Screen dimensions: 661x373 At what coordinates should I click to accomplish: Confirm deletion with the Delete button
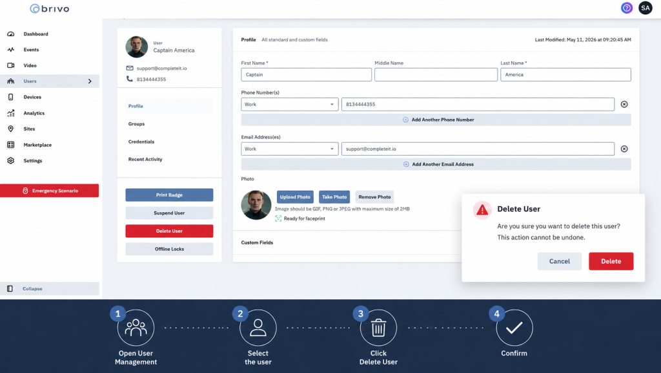tap(611, 261)
